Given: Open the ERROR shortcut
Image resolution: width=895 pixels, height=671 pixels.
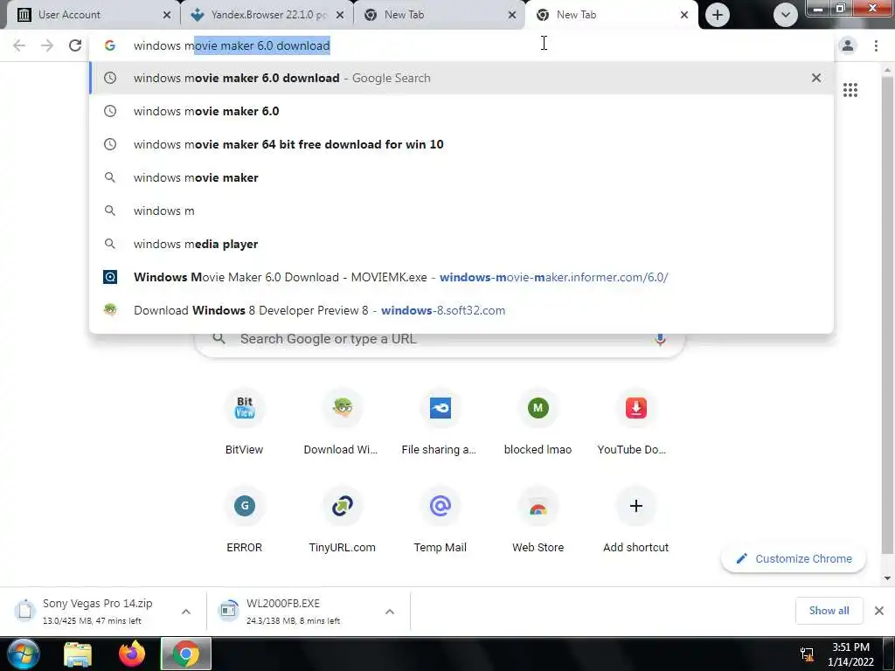Looking at the screenshot, I should coord(245,520).
